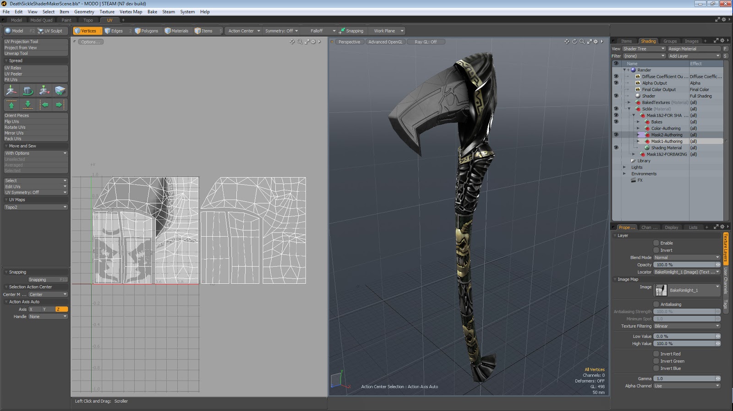Click the Opacity value slider field
This screenshot has width=733, height=411.
(685, 265)
